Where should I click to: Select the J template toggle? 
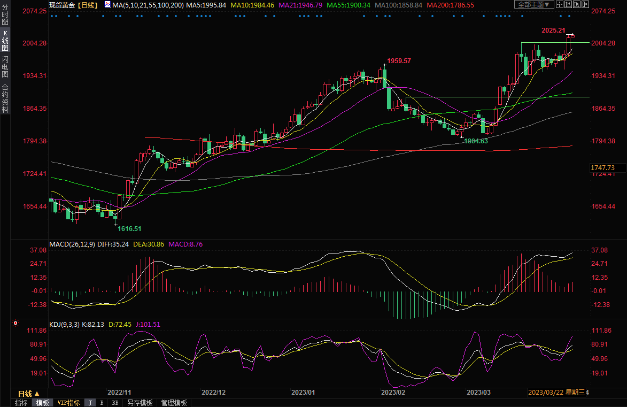(90, 403)
